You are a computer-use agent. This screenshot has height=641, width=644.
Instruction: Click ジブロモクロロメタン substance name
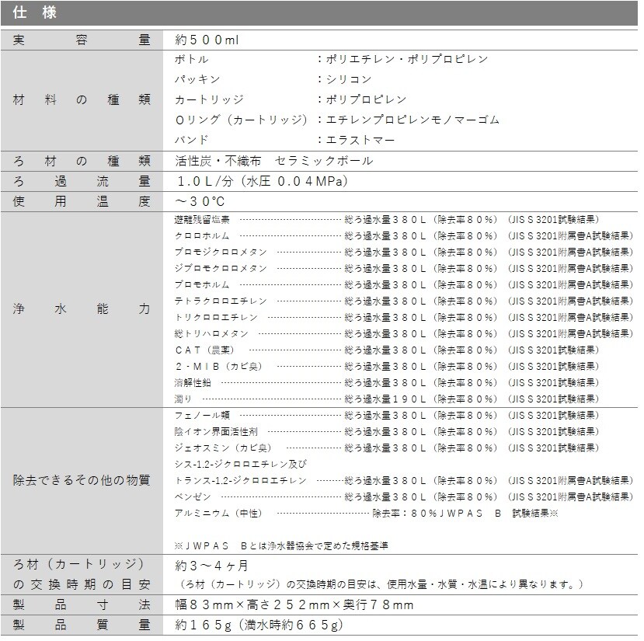[221, 268]
